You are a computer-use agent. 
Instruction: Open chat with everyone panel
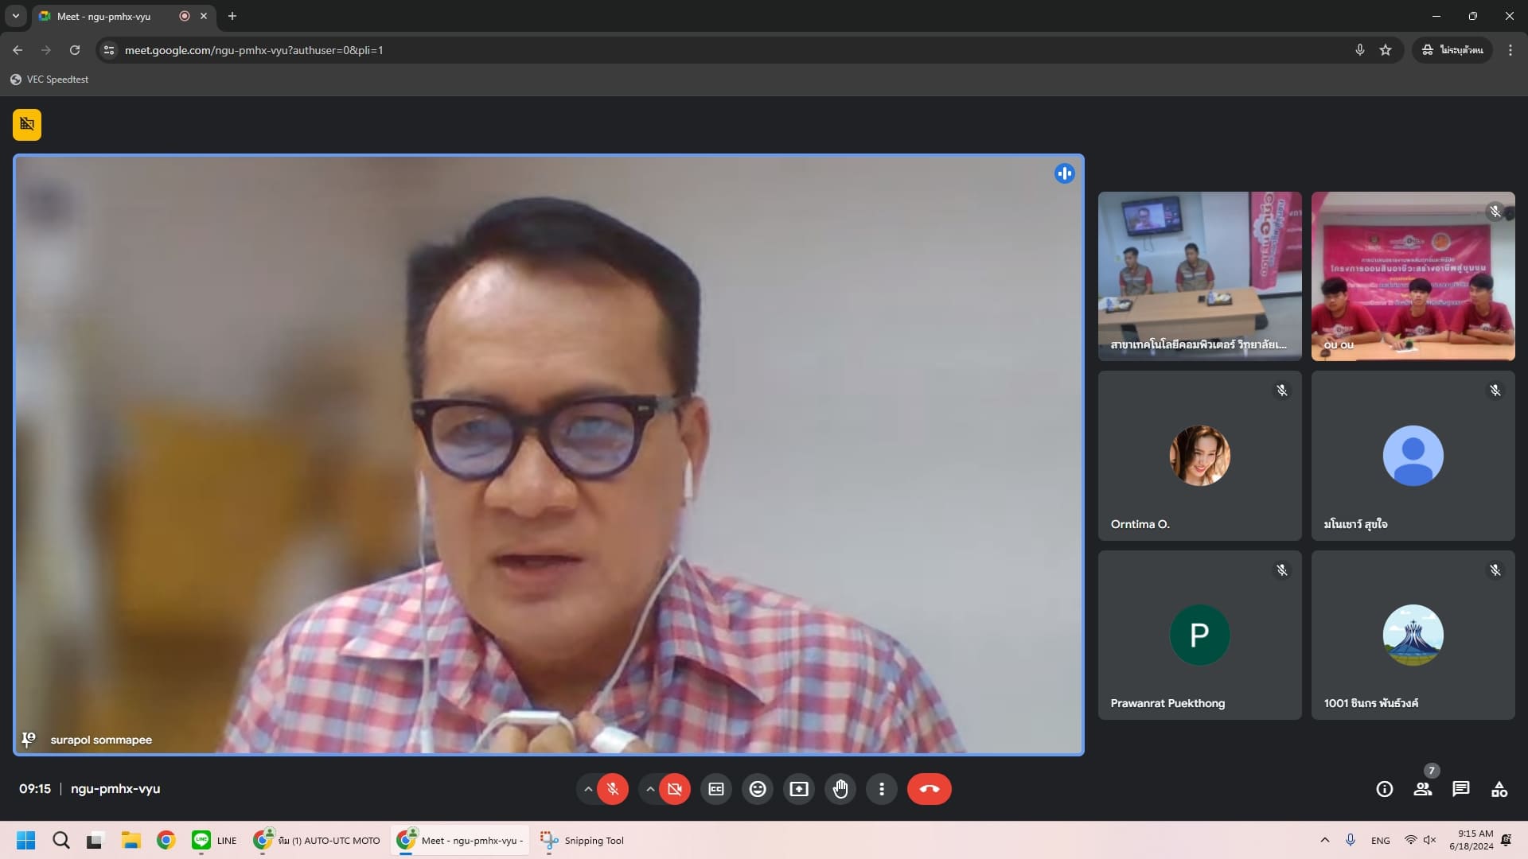pyautogui.click(x=1460, y=789)
